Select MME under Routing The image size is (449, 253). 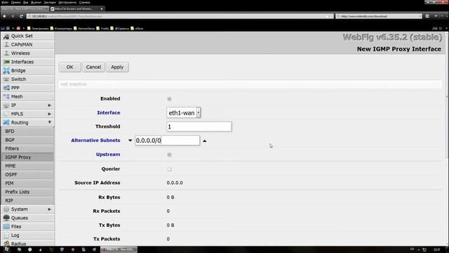pos(27,166)
